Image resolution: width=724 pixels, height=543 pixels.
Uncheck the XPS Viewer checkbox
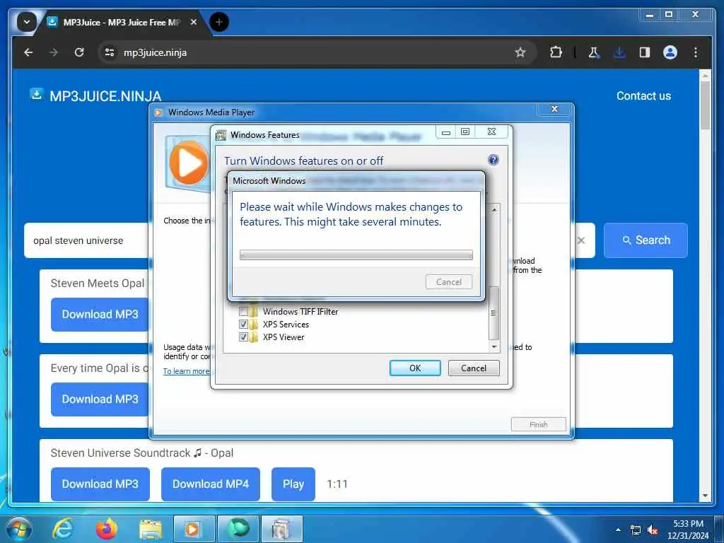[x=243, y=337]
